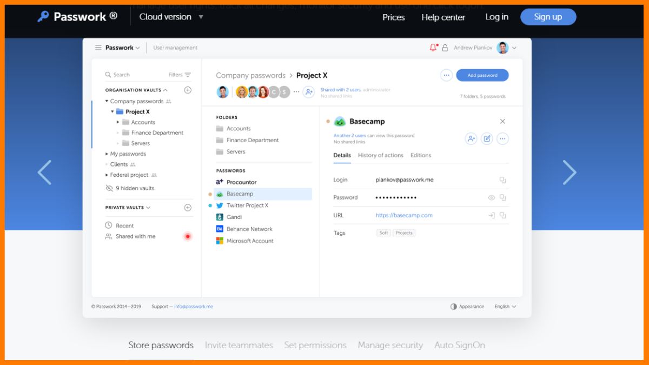Select the Set permissions tab

tap(315, 345)
